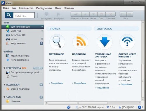Click the Vuze frog logo in titlebar
Screen dimensions: 146x111
pos(3,3)
